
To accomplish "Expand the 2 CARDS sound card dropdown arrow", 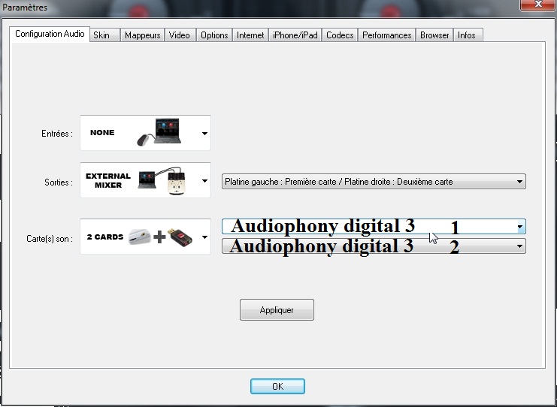I will [x=204, y=237].
